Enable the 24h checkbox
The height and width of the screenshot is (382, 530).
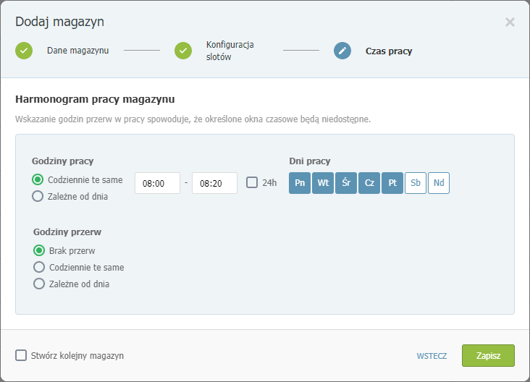tap(252, 182)
